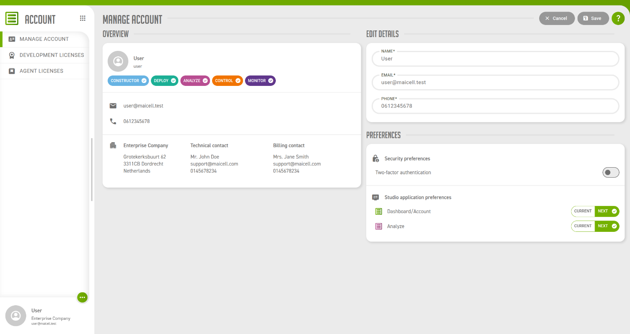Go to Development Licenses page

[x=45, y=55]
